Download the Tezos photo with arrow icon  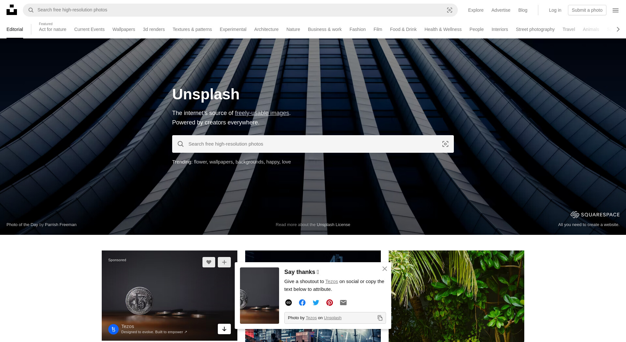(x=224, y=329)
